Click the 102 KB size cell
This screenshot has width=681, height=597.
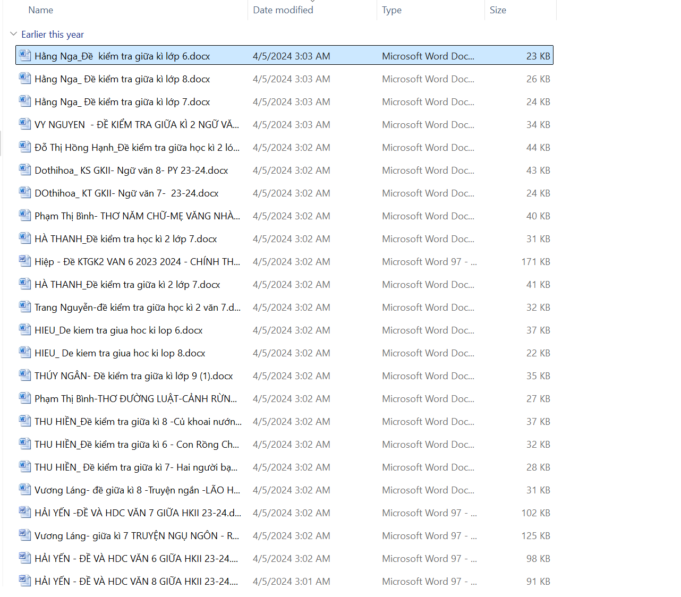[x=535, y=513]
